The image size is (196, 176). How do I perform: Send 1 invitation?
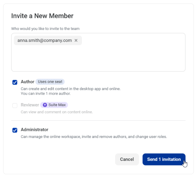point(164,159)
